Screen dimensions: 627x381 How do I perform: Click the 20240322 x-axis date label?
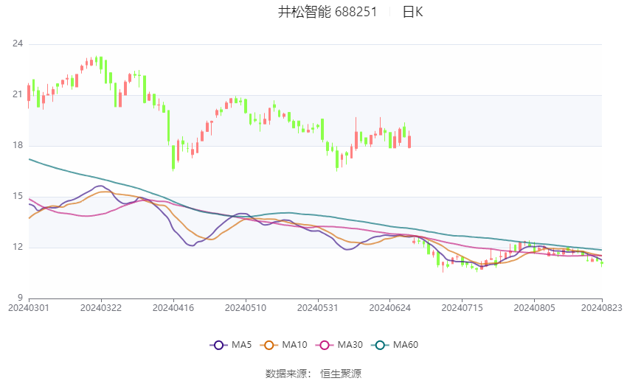[101, 308]
